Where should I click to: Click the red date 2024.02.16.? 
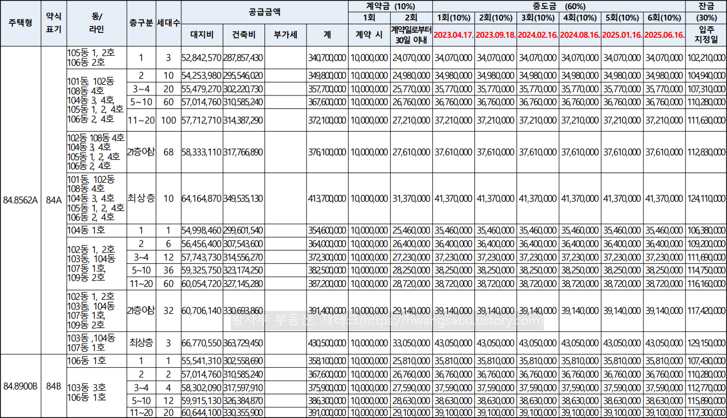tap(538, 35)
